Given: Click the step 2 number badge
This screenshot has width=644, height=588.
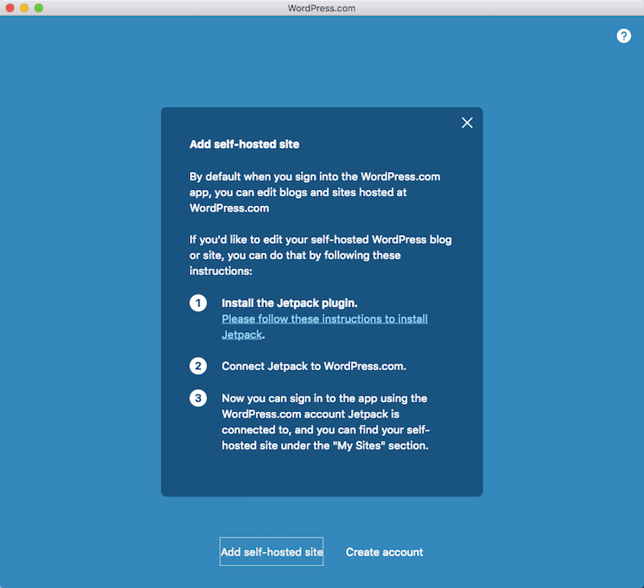Looking at the screenshot, I should tap(198, 366).
